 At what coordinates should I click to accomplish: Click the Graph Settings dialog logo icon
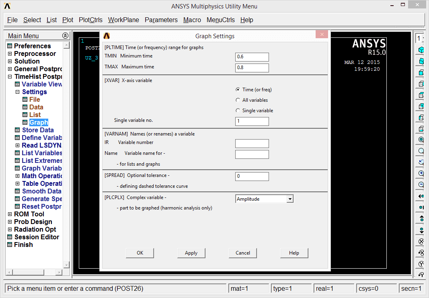(x=107, y=36)
